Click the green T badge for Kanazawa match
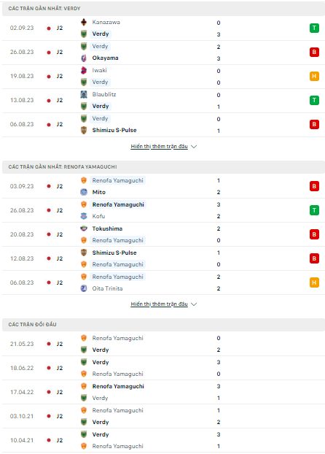Viewport: 325px width, 454px height. [x=314, y=28]
